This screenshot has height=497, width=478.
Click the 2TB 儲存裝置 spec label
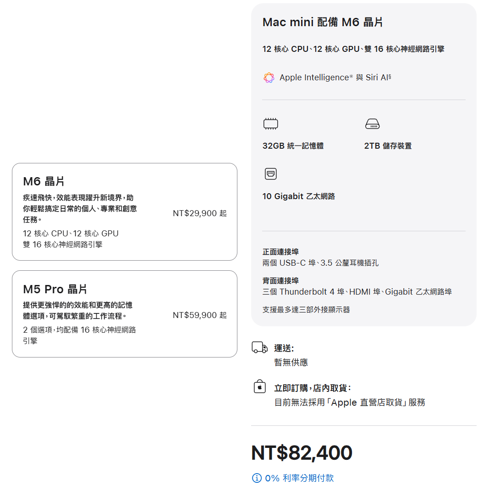tap(388, 146)
